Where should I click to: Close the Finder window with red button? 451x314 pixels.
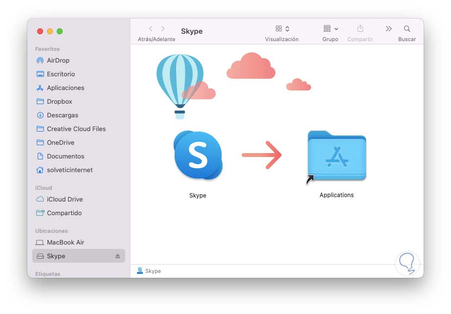coord(40,31)
